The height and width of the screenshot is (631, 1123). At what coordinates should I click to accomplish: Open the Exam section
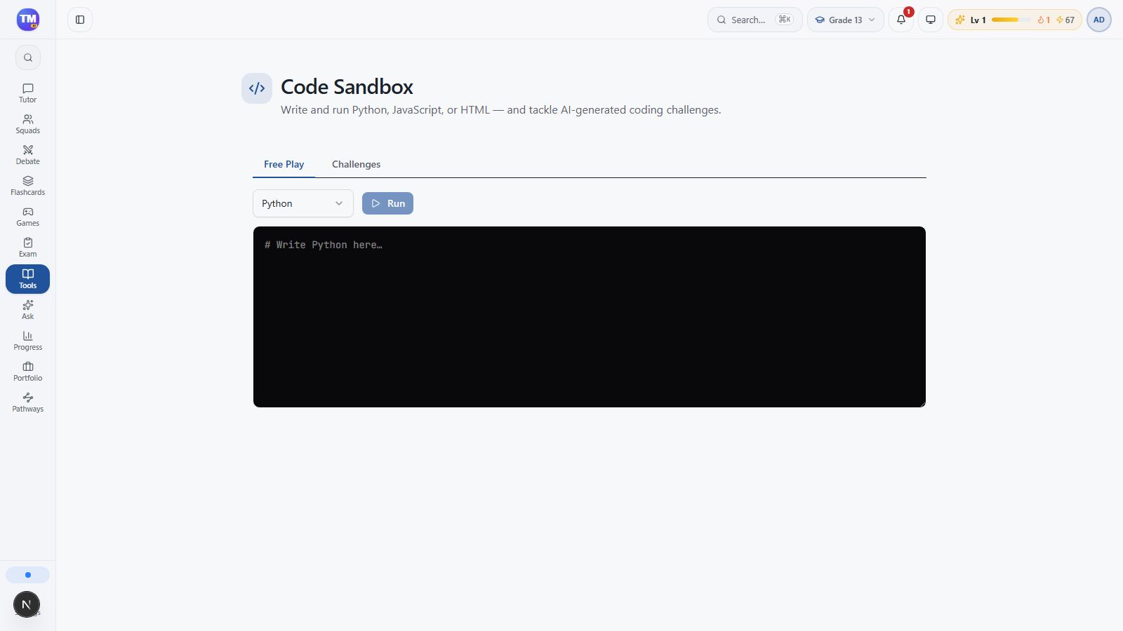click(28, 247)
